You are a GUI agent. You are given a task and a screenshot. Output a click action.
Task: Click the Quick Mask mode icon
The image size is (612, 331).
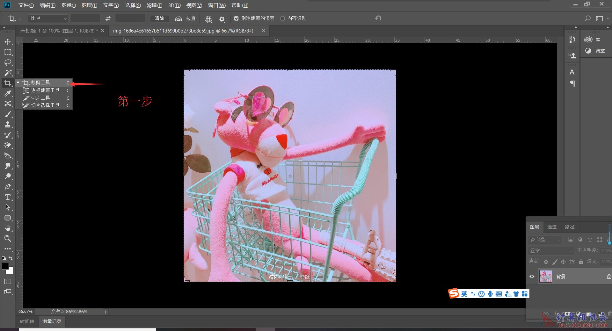[8, 281]
